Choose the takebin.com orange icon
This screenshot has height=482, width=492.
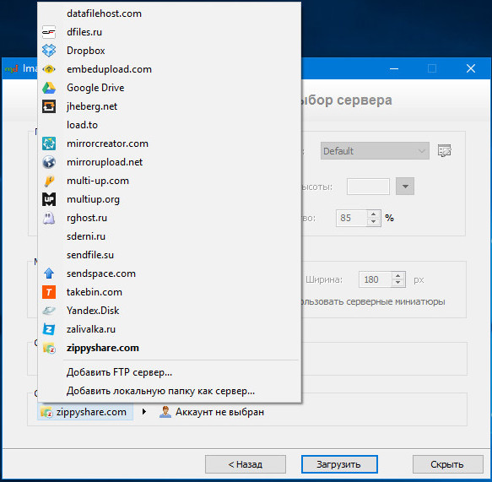pyautogui.click(x=49, y=292)
